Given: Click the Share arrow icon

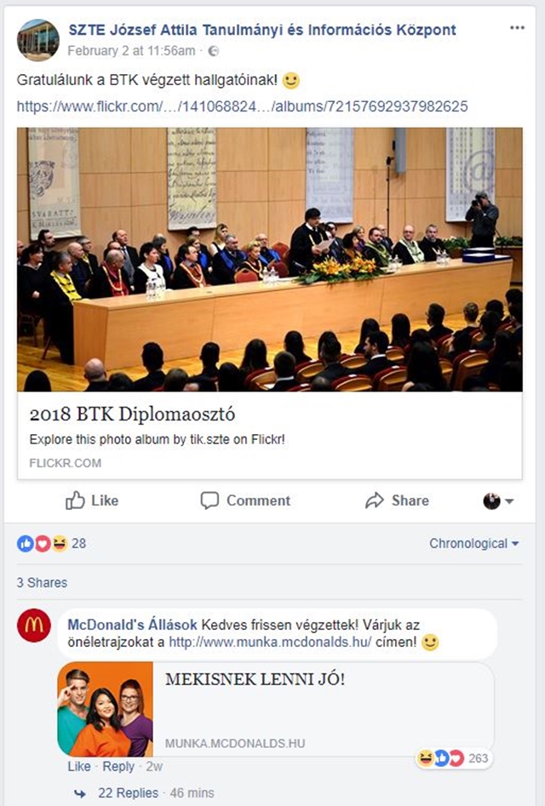Looking at the screenshot, I should pos(375,500).
